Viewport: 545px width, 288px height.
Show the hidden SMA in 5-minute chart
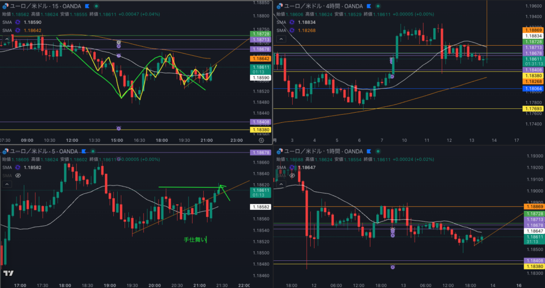click(x=18, y=175)
